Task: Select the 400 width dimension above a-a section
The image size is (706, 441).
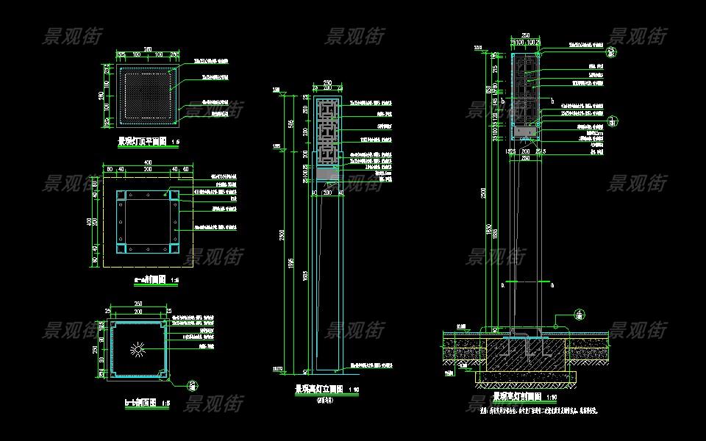Action: (x=147, y=162)
